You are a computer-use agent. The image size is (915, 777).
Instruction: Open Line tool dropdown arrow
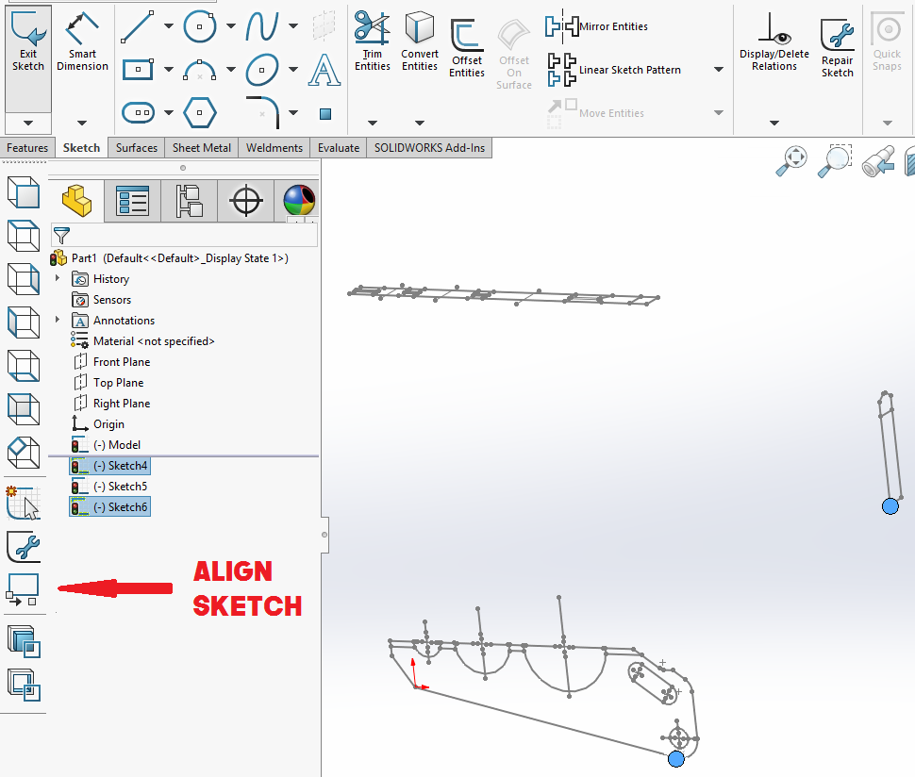pyautogui.click(x=169, y=26)
